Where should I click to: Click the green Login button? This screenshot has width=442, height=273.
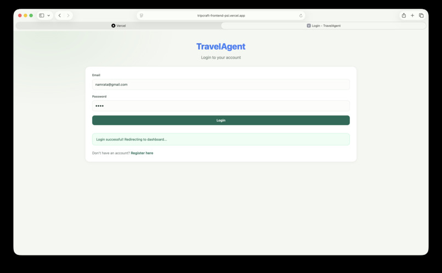220,120
